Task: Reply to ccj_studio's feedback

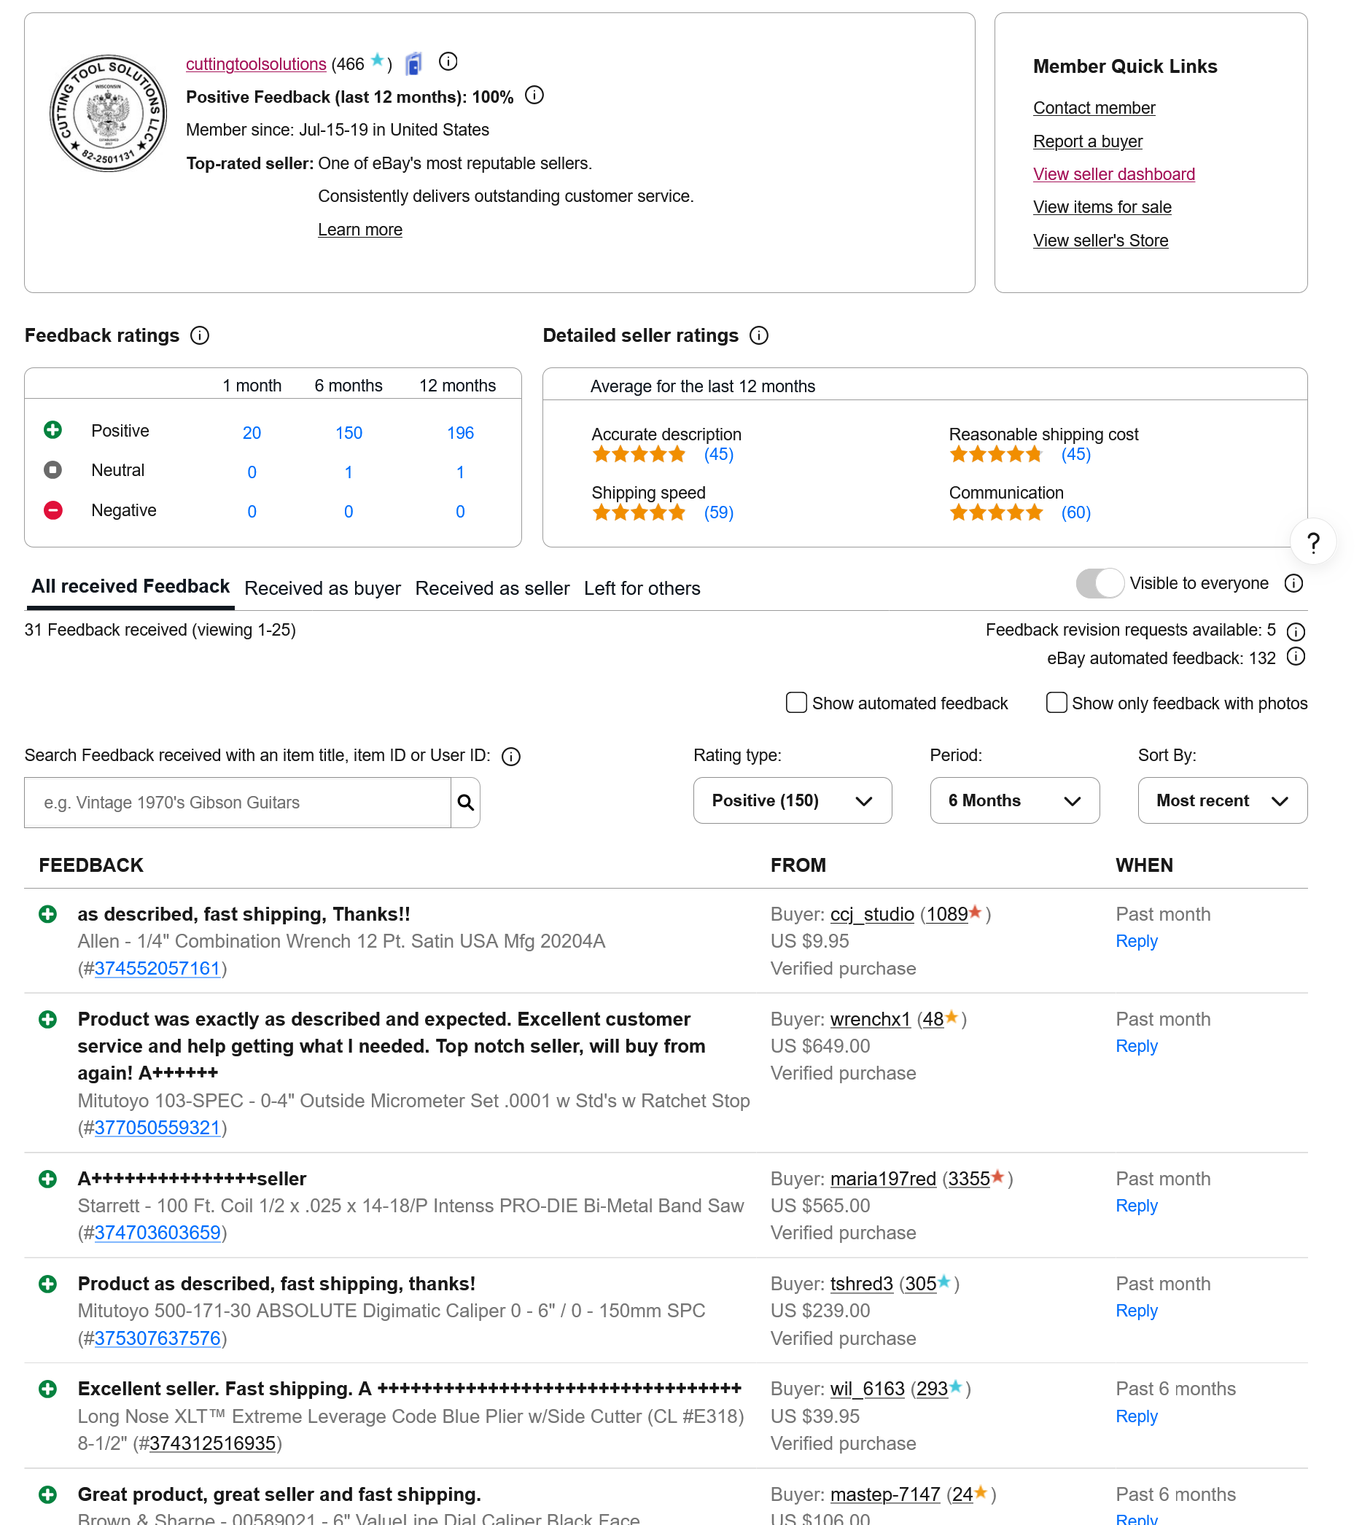Action: [1136, 941]
